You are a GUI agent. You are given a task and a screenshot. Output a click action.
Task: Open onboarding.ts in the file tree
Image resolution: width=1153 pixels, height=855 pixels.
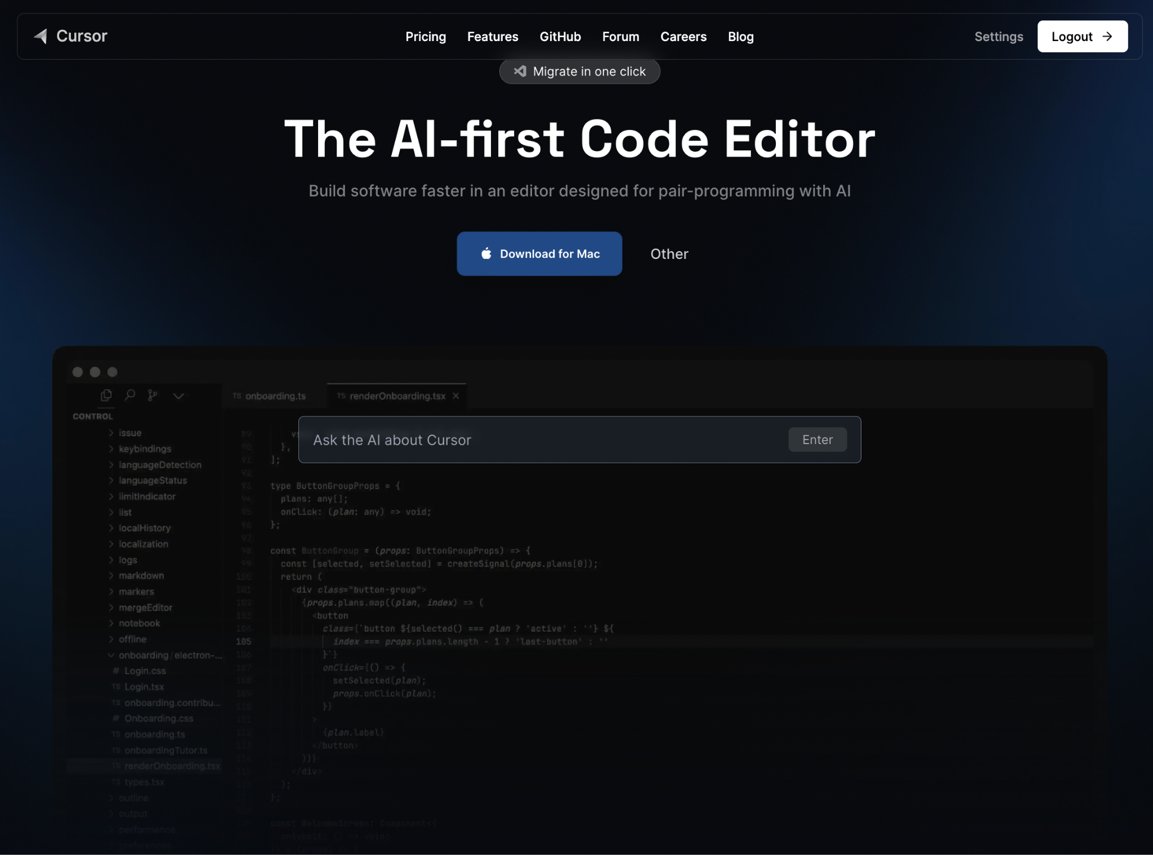pyautogui.click(x=149, y=734)
